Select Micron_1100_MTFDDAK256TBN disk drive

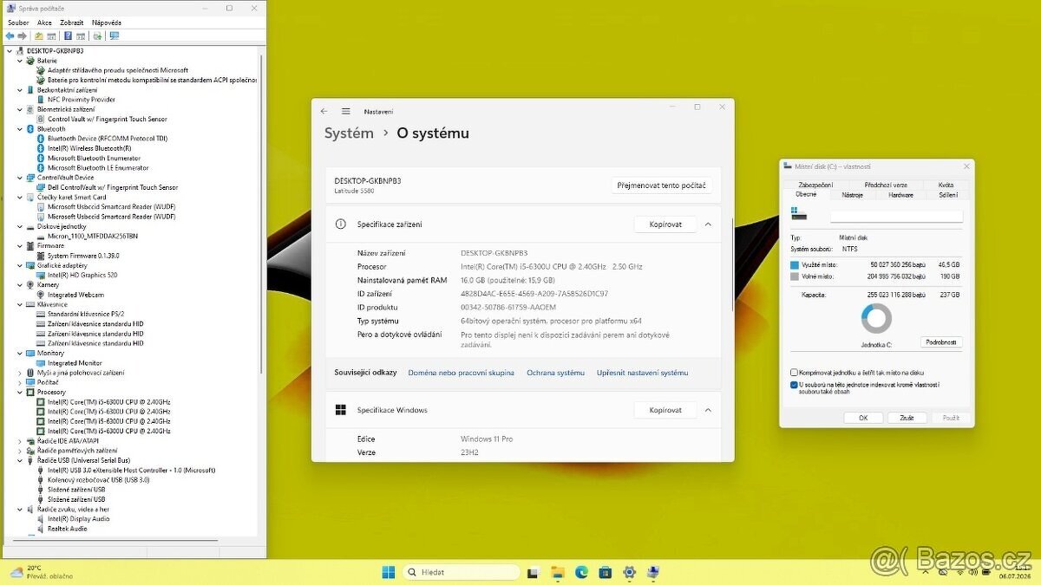click(x=93, y=236)
